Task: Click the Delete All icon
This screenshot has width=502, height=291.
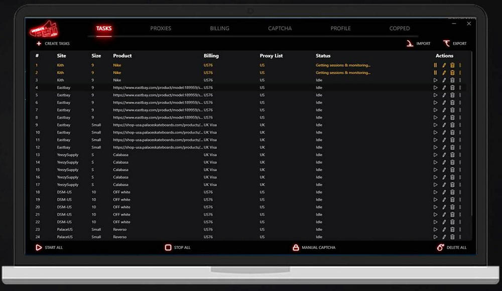Action: pos(440,247)
